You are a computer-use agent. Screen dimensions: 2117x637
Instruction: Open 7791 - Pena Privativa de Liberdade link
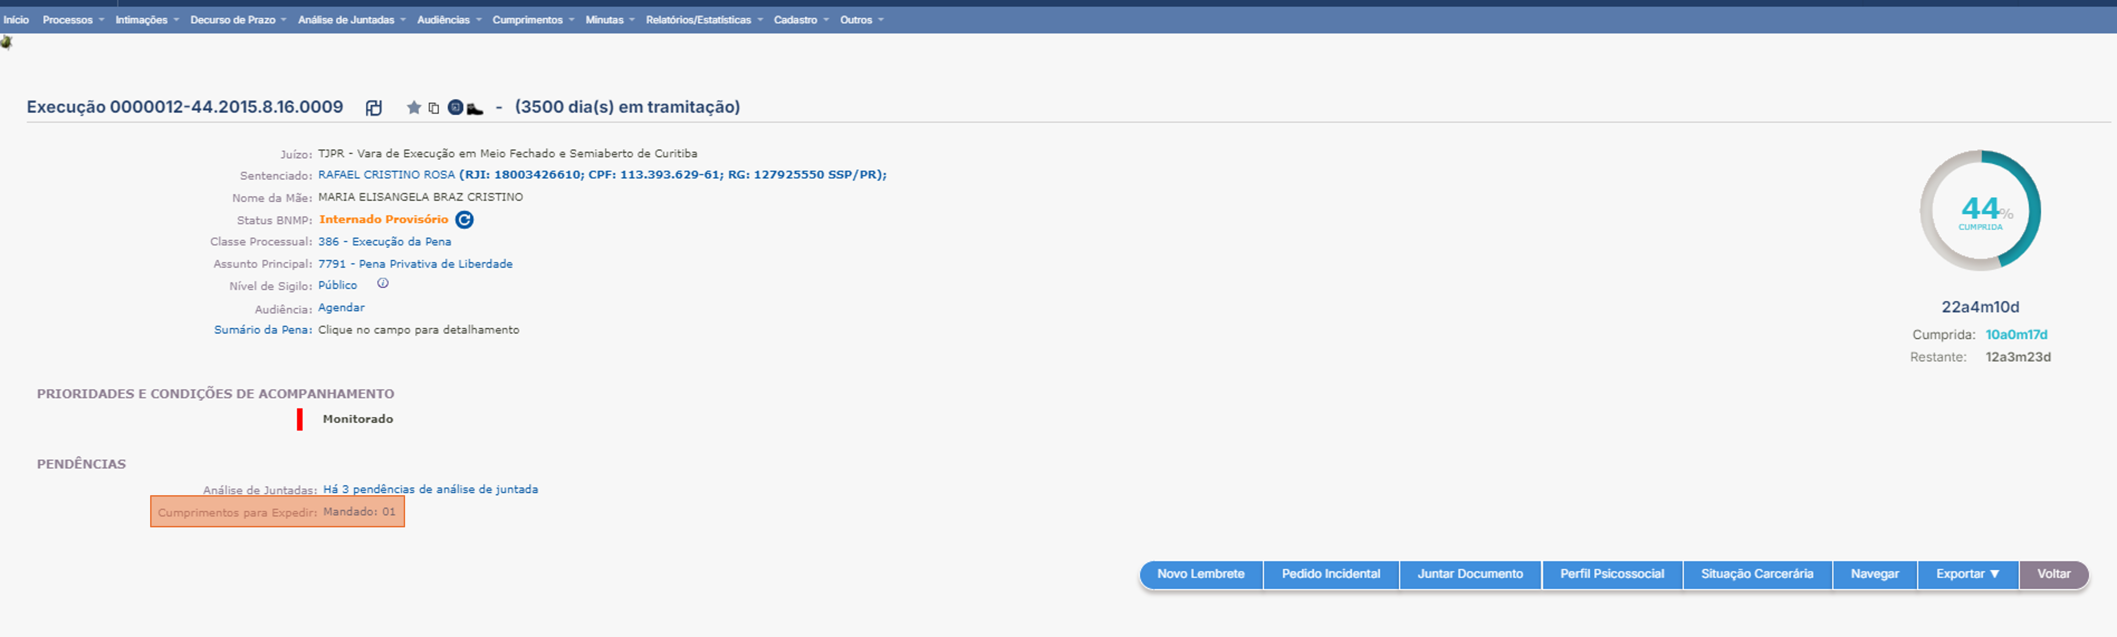[x=415, y=263]
